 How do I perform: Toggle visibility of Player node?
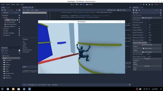[19, 20]
